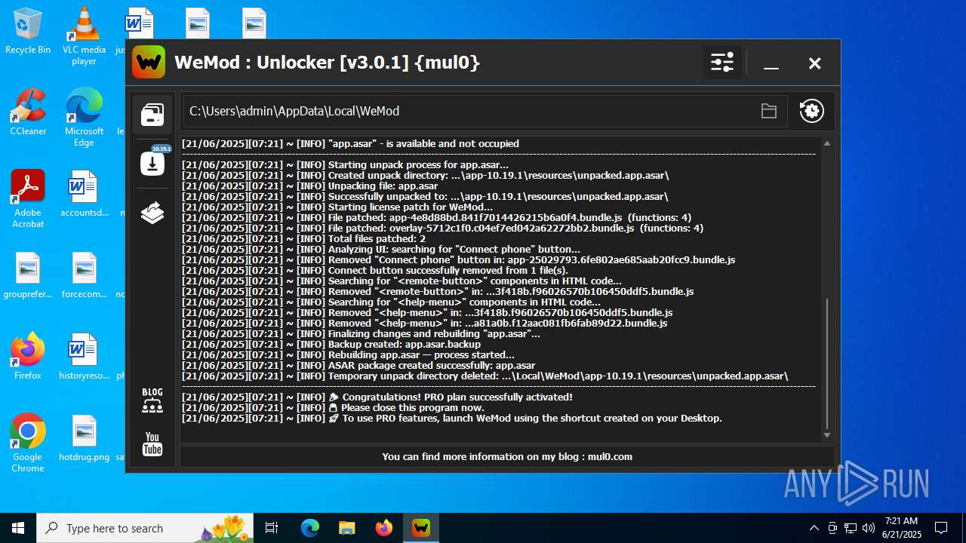Click the restore backup clock icon
Image resolution: width=966 pixels, height=543 pixels.
[811, 111]
